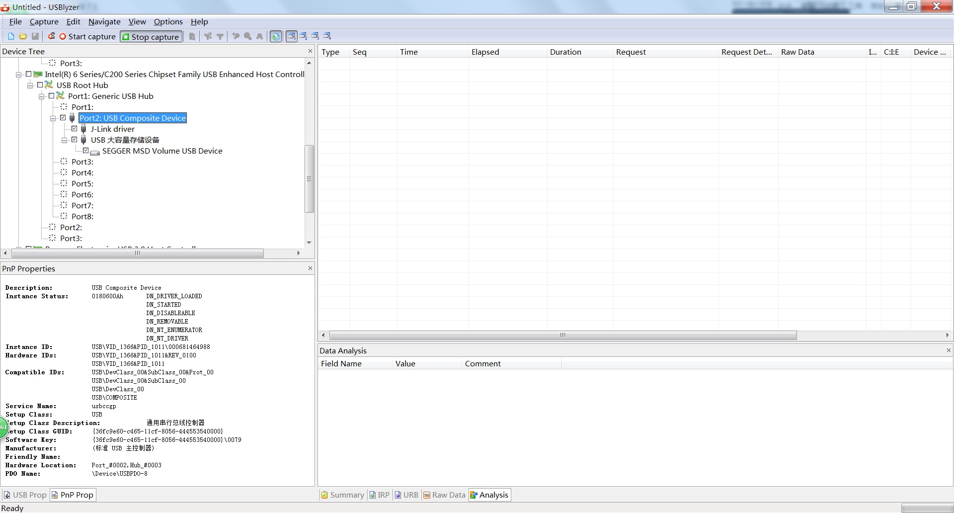This screenshot has height=513, width=954.
Task: Open the Edit menu
Action: (x=73, y=22)
